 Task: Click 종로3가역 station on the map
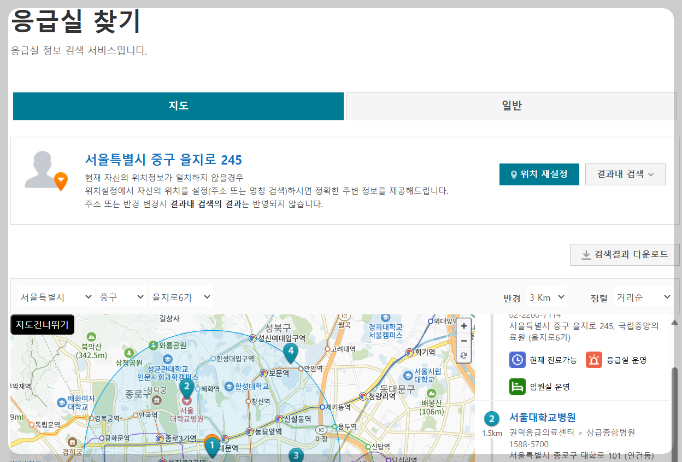[x=176, y=438]
